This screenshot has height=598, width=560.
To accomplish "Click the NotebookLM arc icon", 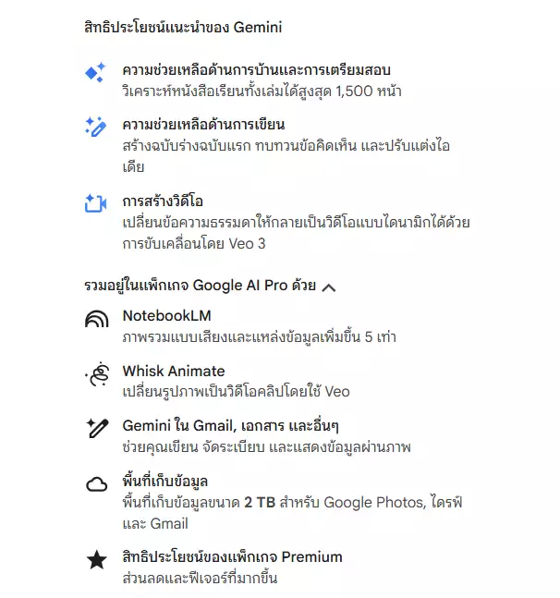I will (x=96, y=319).
